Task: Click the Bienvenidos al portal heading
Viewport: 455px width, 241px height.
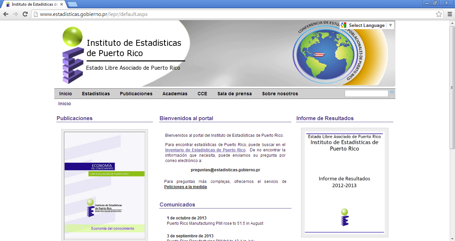Action: (186, 118)
